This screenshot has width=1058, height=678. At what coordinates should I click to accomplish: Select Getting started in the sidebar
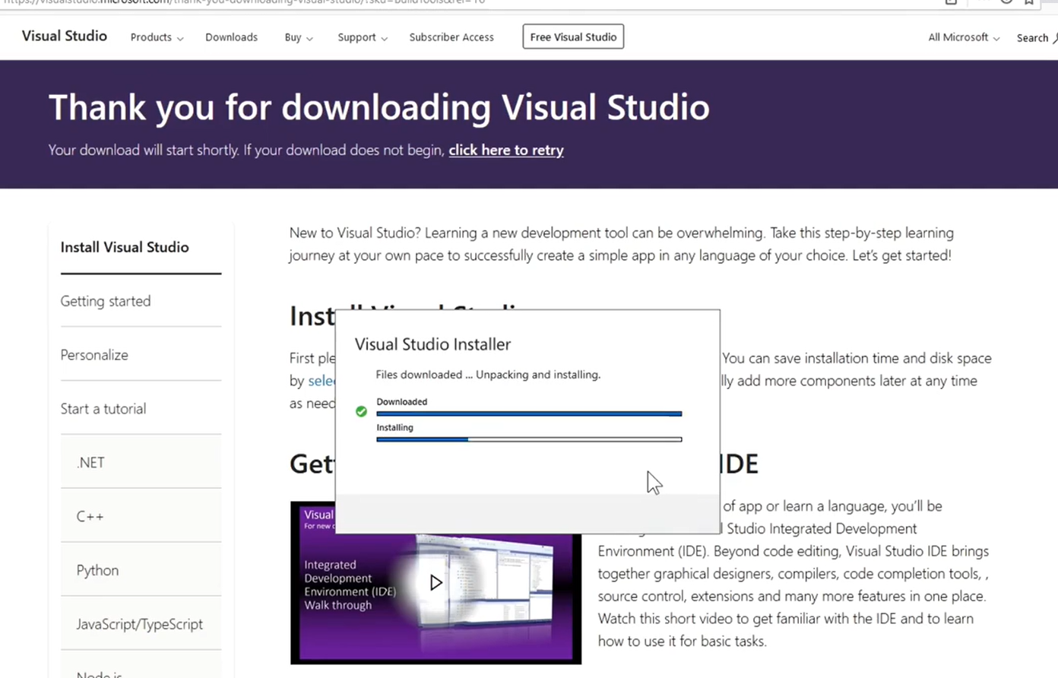pyautogui.click(x=106, y=301)
